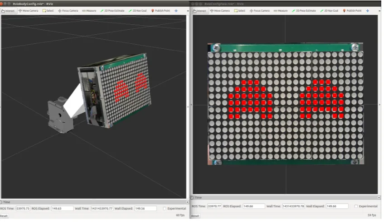Click Wall Elapsed field in RvizBodyConfig window
Image resolution: width=384 pixels, height=222 pixels.
click(x=146, y=208)
